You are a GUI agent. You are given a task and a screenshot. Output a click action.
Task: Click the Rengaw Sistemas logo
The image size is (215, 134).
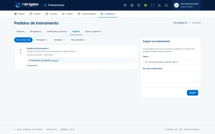[x=27, y=5]
